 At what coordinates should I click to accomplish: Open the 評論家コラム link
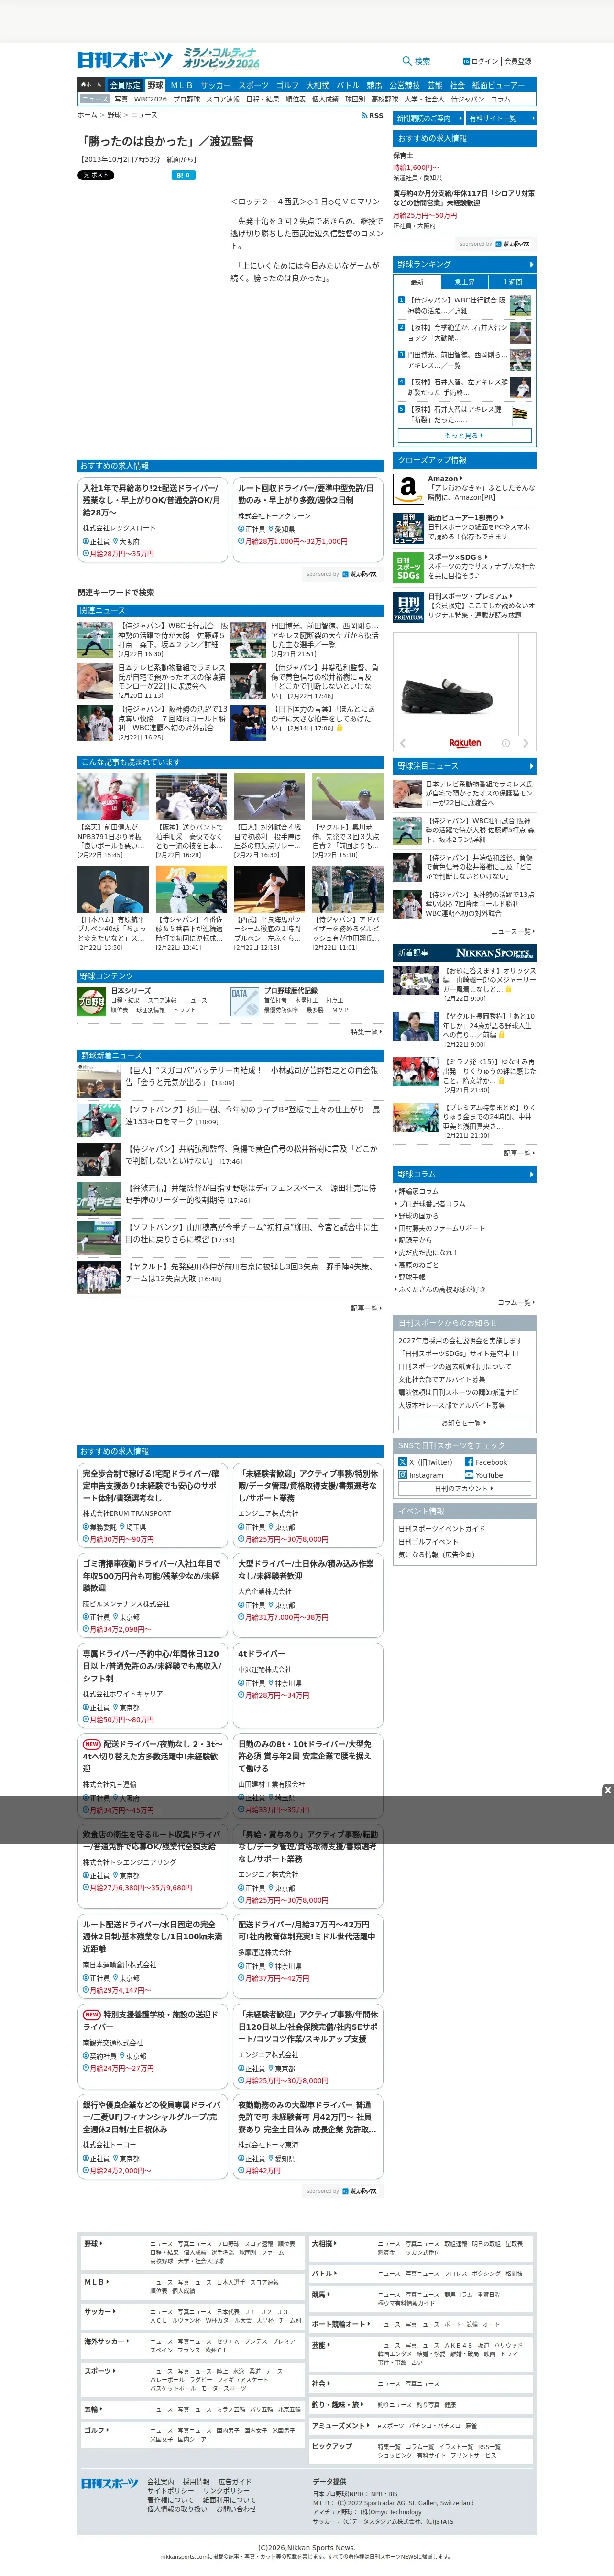coord(418,1191)
